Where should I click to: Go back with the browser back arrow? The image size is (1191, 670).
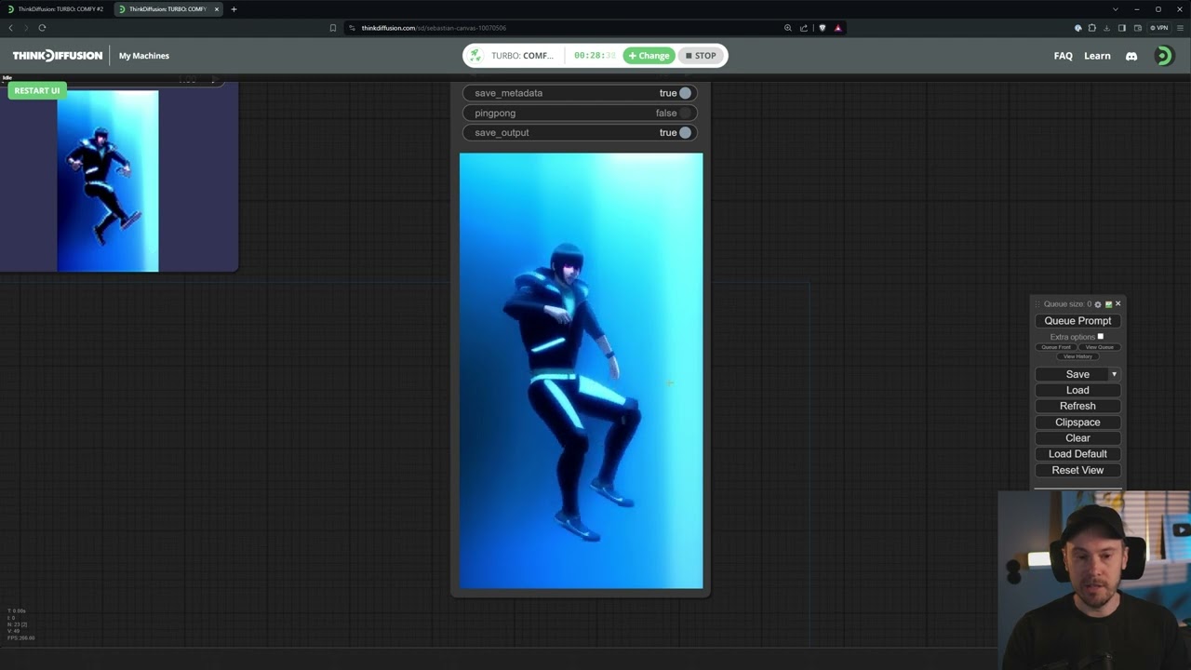(11, 28)
